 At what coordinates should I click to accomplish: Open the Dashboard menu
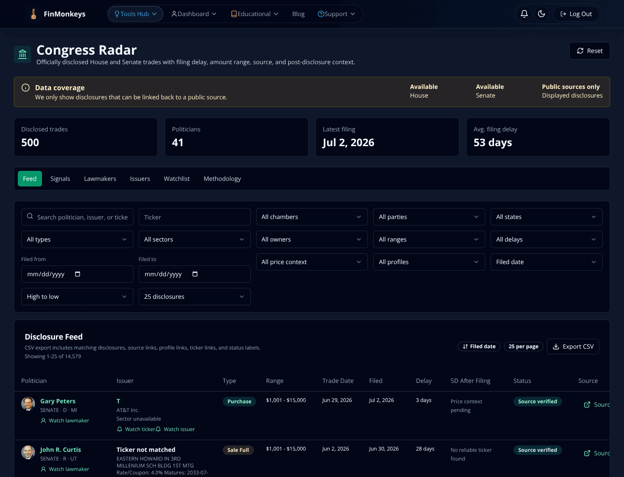pos(194,14)
